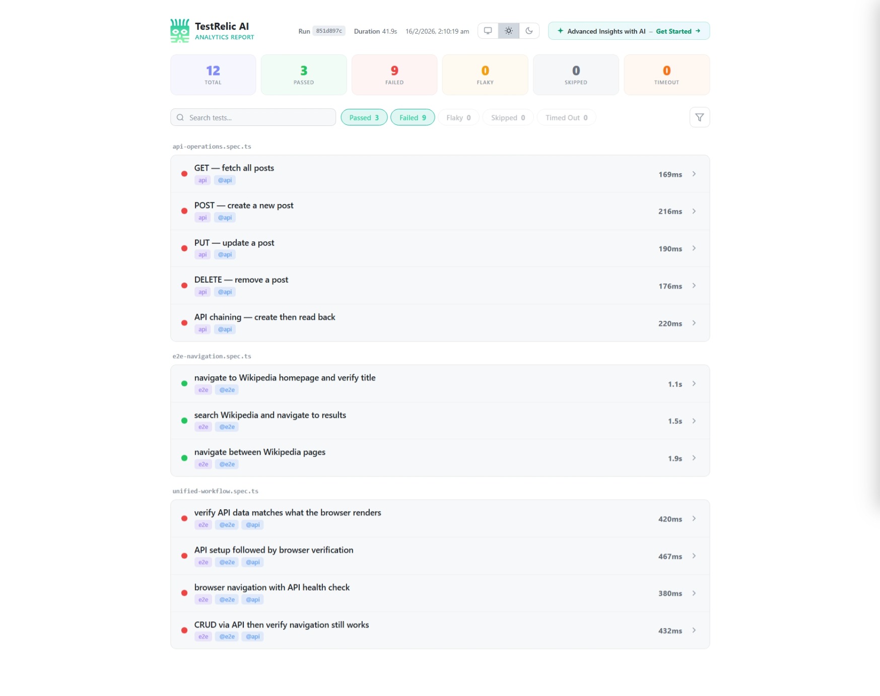The height and width of the screenshot is (696, 880).
Task: Select the Skipped filter tab
Action: click(507, 117)
